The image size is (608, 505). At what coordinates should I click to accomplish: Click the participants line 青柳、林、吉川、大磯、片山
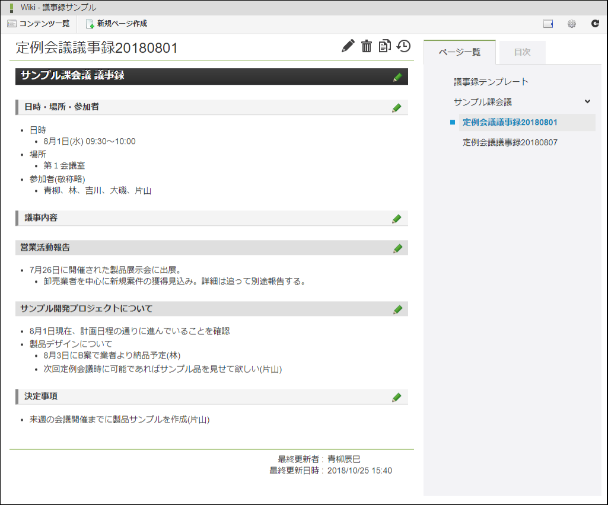pyautogui.click(x=97, y=191)
